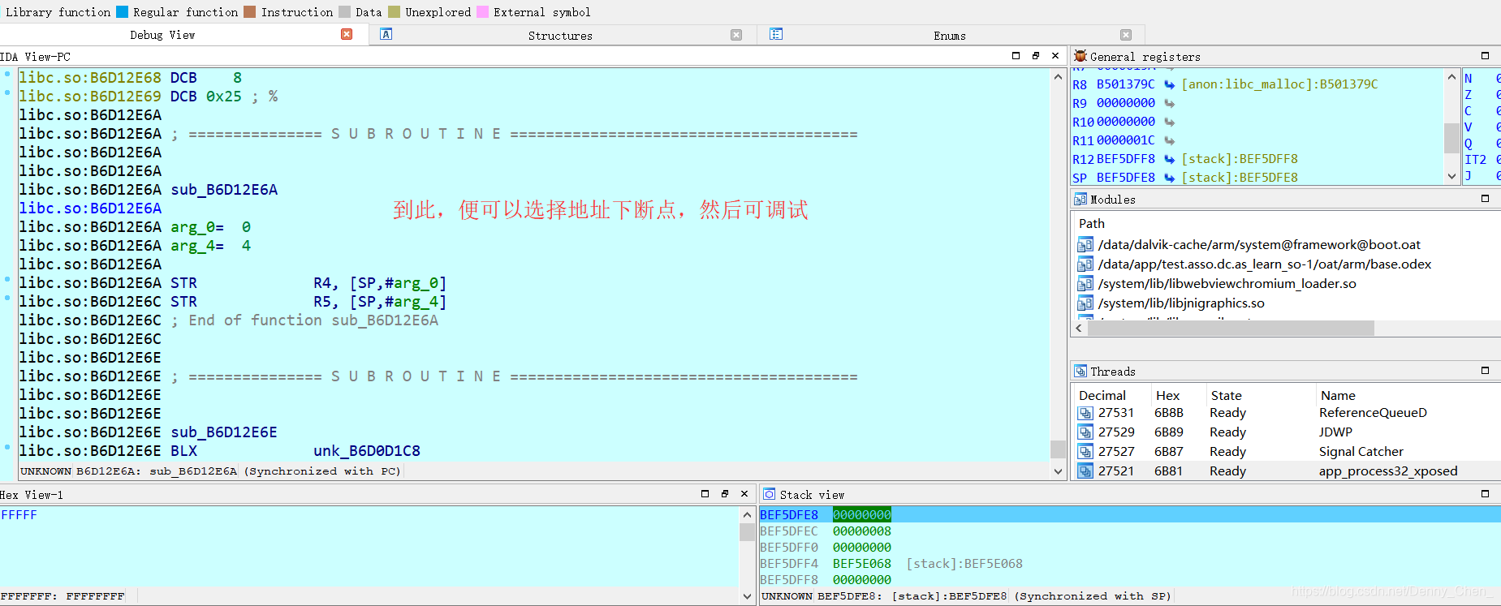
Task: Switch to the Structures tab
Action: (560, 36)
